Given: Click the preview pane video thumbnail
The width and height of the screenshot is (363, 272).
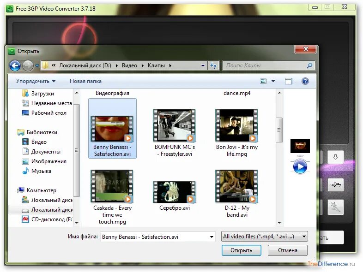Looking at the screenshot, I should 300,146.
